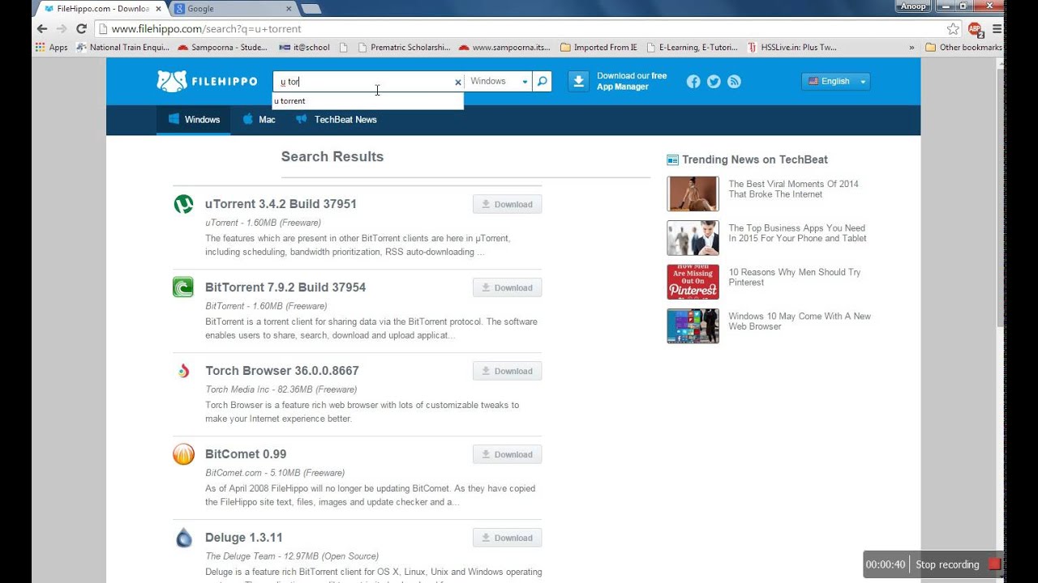
Task: Open Sampoorna - Stude... bookmark
Action: (222, 48)
